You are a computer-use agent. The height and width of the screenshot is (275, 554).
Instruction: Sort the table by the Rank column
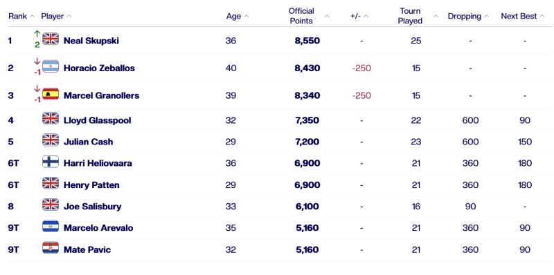pyautogui.click(x=33, y=16)
